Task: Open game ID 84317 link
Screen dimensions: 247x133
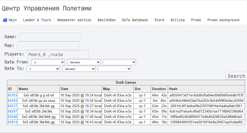Action: (x=12, y=106)
